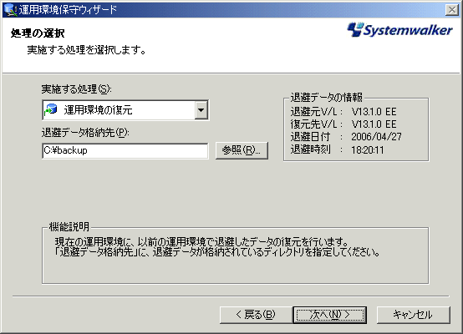
Task: Click the 退避データ格納先(P) label
Action: (85, 133)
